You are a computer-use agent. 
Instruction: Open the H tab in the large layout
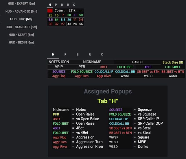pos(53,54)
